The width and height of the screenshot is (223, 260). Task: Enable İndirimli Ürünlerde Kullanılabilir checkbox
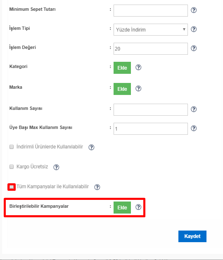pos(12,147)
